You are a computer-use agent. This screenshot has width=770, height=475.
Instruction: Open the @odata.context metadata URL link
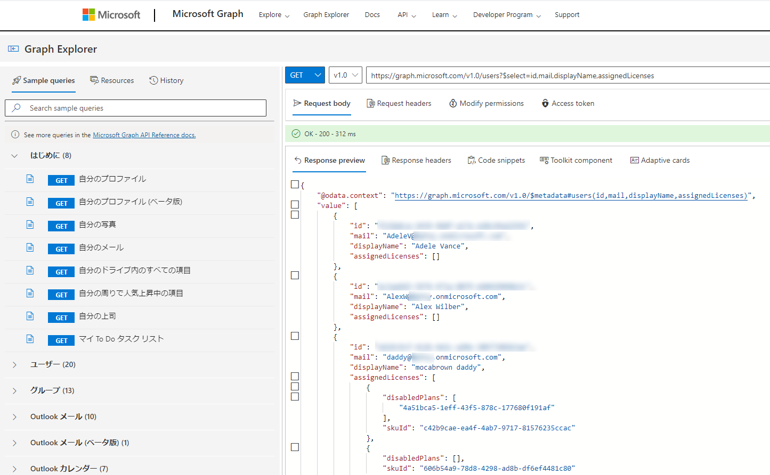coord(571,195)
